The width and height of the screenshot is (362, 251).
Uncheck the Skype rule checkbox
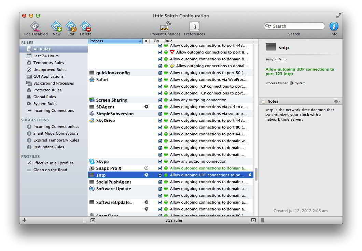(160, 161)
